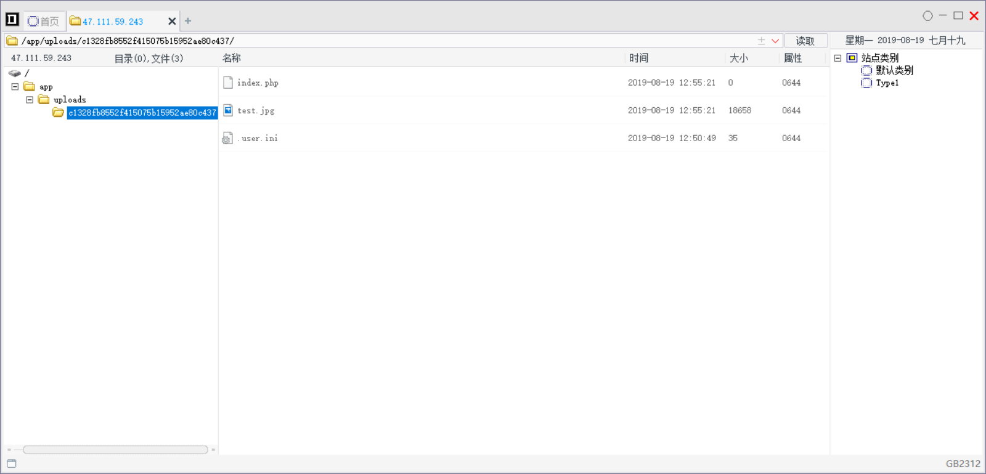Select the index.php file name
986x474 pixels.
point(258,83)
